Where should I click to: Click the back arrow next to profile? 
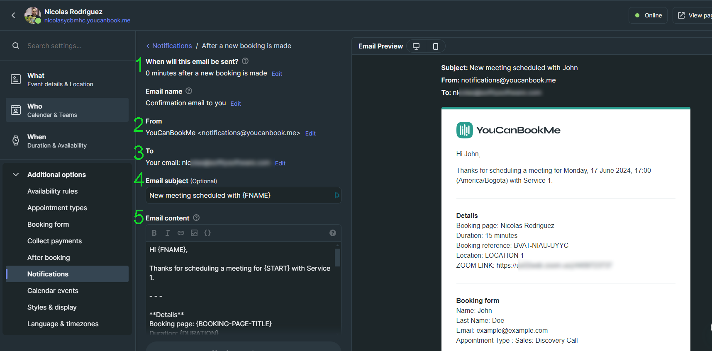pyautogui.click(x=13, y=15)
